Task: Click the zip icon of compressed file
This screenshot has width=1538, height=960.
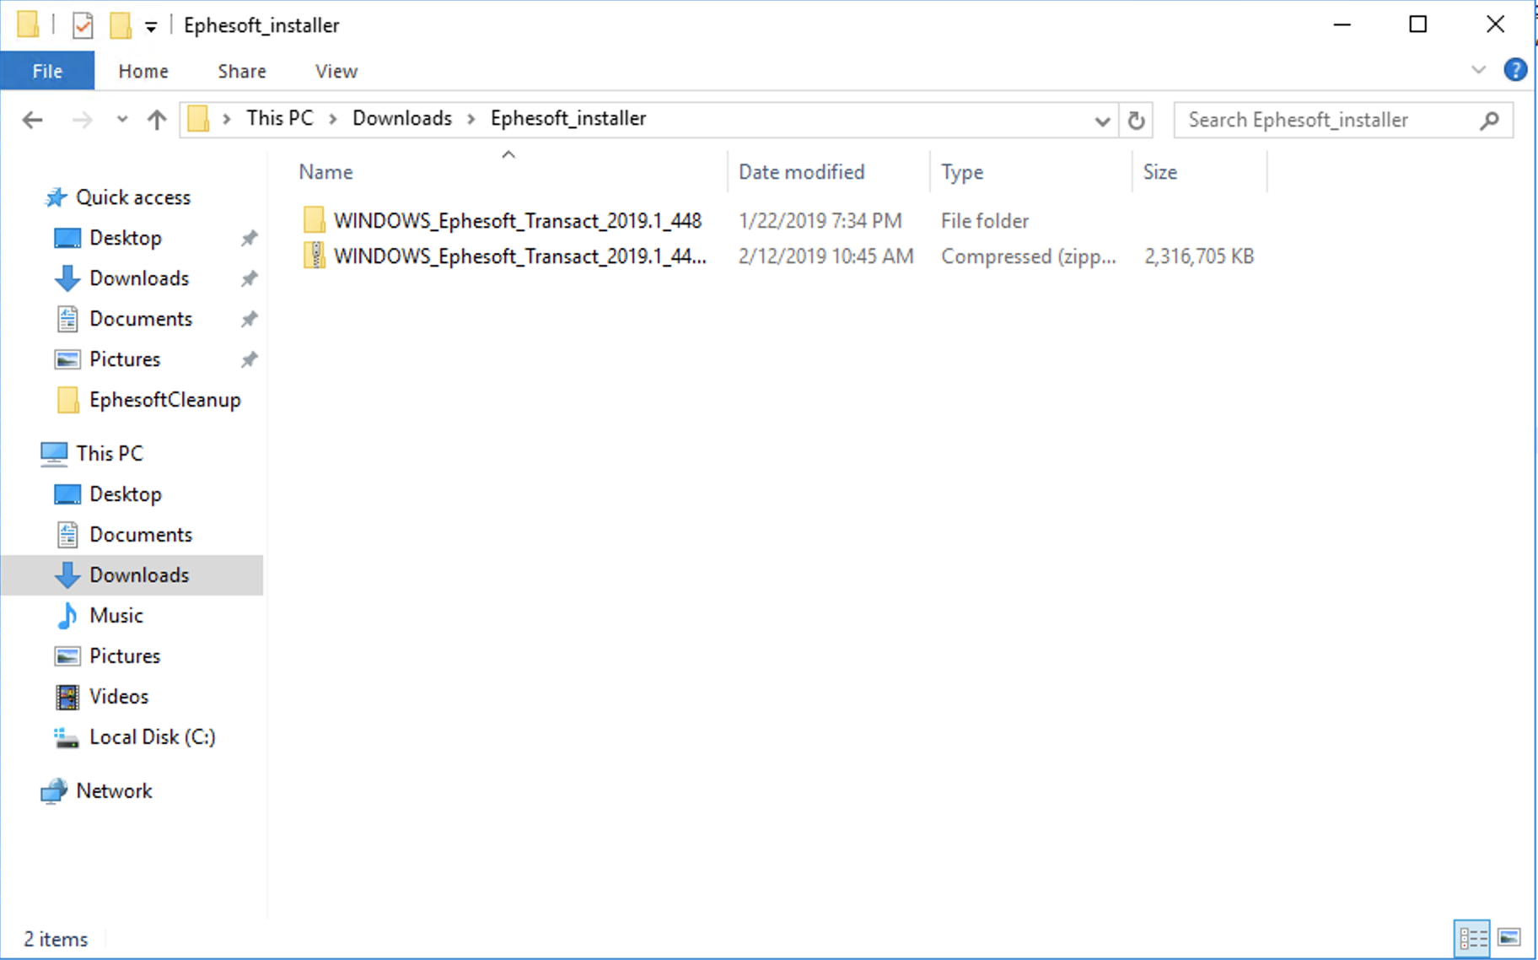Action: click(x=315, y=256)
